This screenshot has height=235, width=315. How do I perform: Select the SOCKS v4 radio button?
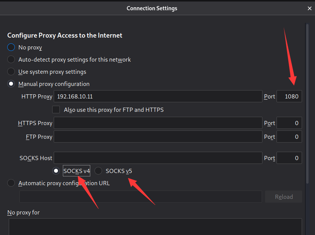click(57, 171)
